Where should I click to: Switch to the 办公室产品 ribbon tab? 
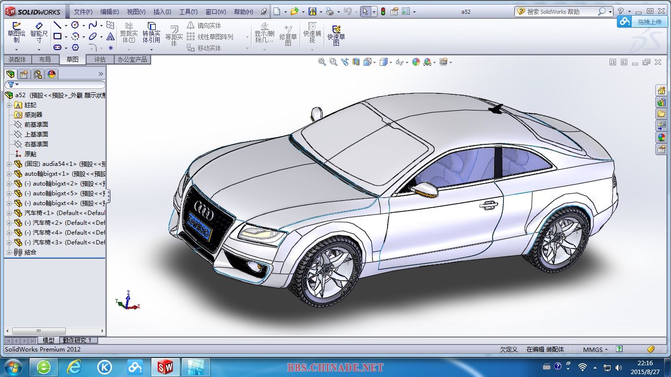132,59
